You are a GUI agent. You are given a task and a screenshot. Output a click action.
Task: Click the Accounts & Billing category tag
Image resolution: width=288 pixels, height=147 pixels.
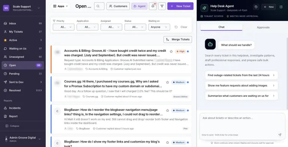coord(96,69)
